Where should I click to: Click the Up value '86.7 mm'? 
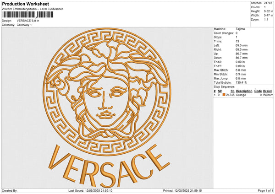click(x=242, y=54)
